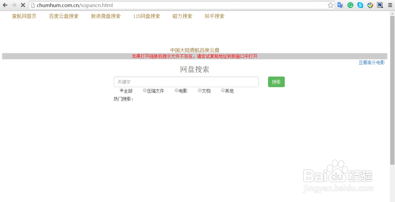Click the red notice about 文件不存在
The image size is (395, 202).
(195, 56)
